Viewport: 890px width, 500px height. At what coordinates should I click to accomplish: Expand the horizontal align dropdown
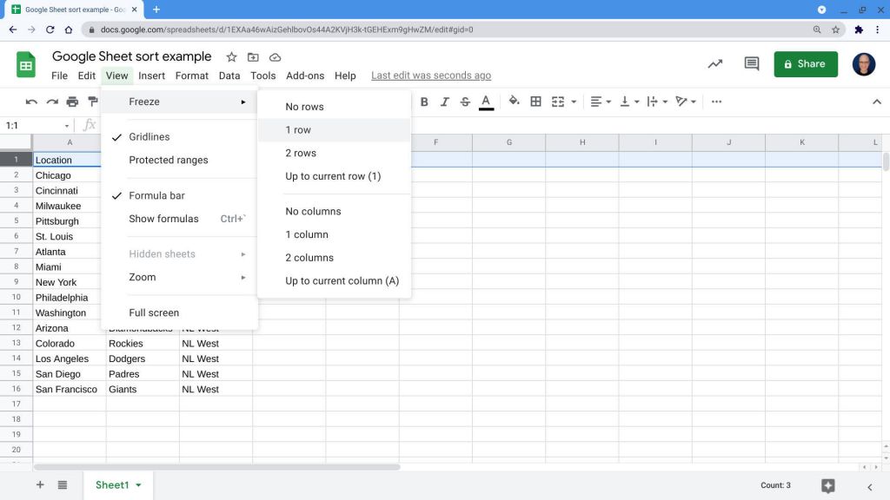click(x=608, y=102)
